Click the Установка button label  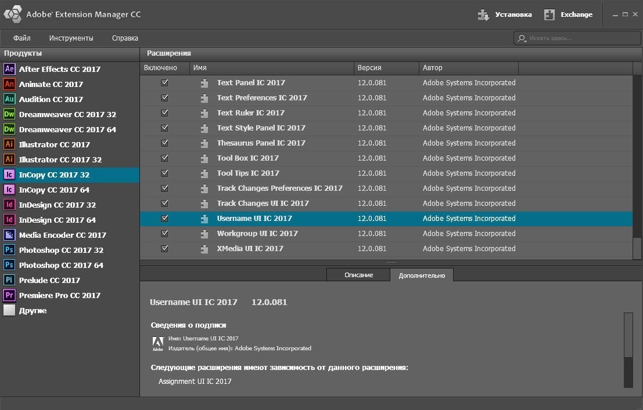tap(513, 14)
